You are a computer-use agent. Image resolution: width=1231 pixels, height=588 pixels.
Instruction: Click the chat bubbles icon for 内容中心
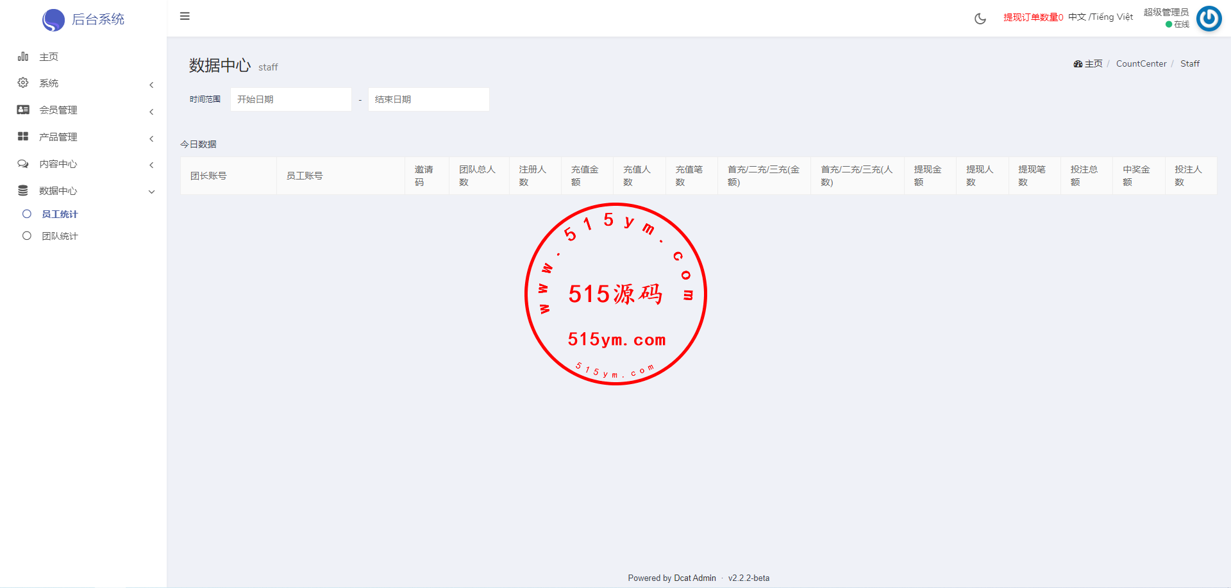(x=23, y=164)
